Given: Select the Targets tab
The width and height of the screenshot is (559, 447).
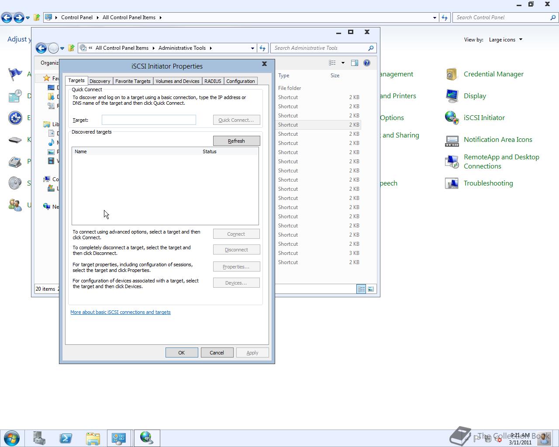Looking at the screenshot, I should [x=76, y=80].
